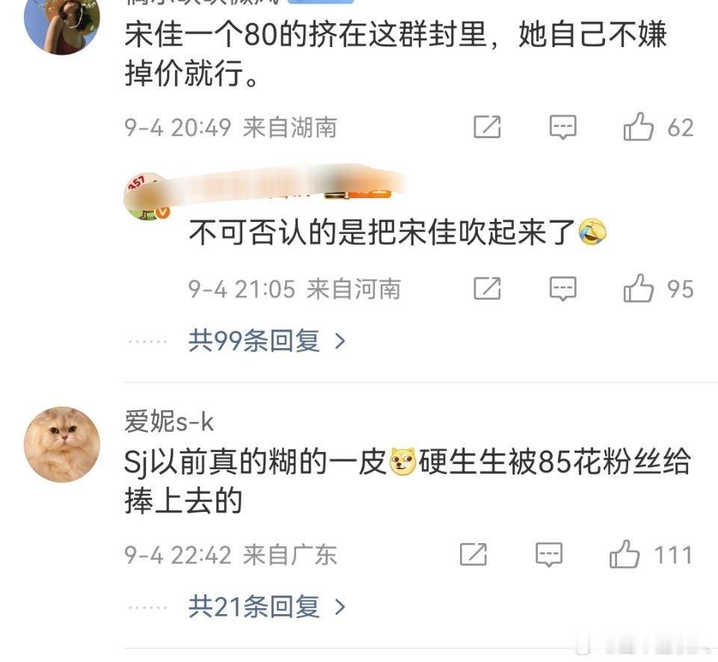Tap reply bubble icon on the 9-4 21:05 reply
This screenshot has height=662, width=718.
click(x=562, y=289)
